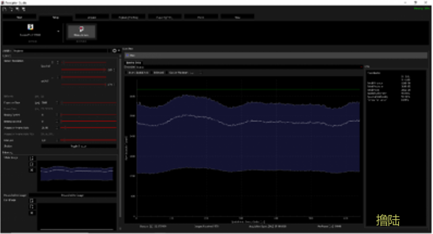Screen dimensions: 433x234
Task: Click the wide button between the white and dark image sections
Action: [72, 195]
